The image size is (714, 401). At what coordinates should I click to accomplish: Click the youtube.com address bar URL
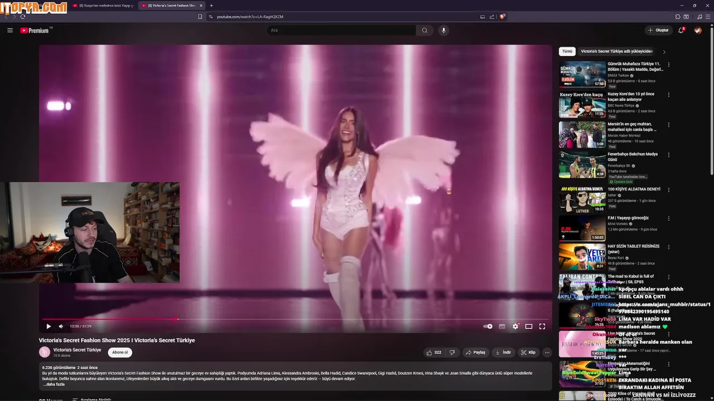pyautogui.click(x=250, y=17)
